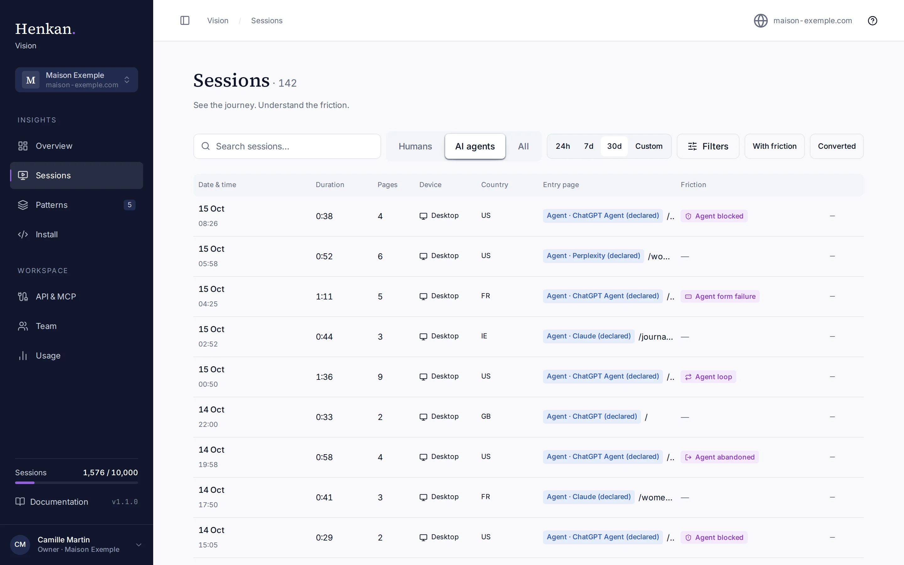Click the Agent · Claude (declared) tag for /journa...
Screen dimensions: 904x565
click(x=588, y=336)
